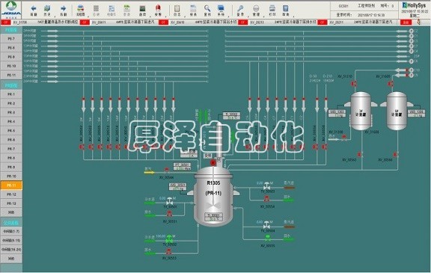This screenshot has height=273, width=431.
Task: Open regulating valve TV_30502 control
Action: point(170,238)
